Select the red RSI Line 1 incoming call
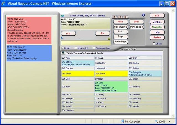 coord(29,30)
